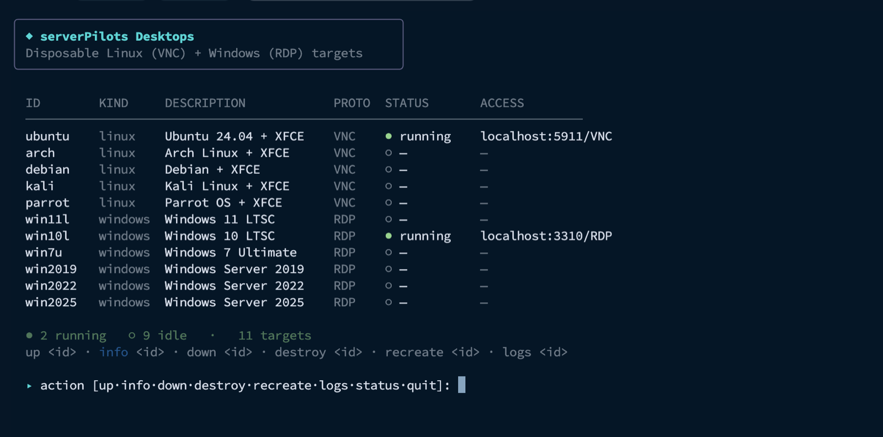Click the 'ubuntu' ID
This screenshot has width=883, height=437.
click(47, 136)
